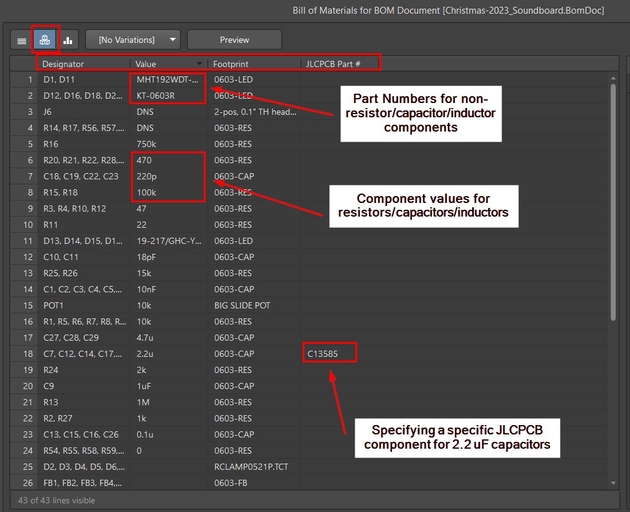Image resolution: width=630 pixels, height=512 pixels.
Task: Select designator cell R3, R4, R10, R12
Action: click(x=84, y=209)
